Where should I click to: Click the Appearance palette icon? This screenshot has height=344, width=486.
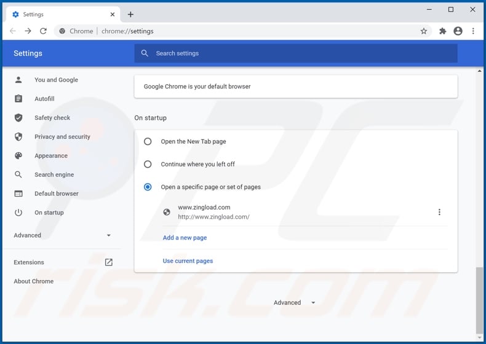18,156
